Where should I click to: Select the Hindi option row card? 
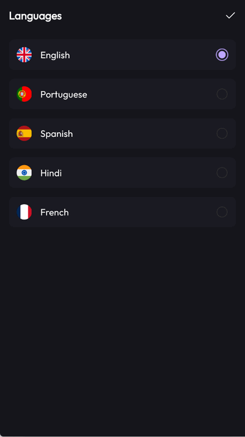pos(123,173)
